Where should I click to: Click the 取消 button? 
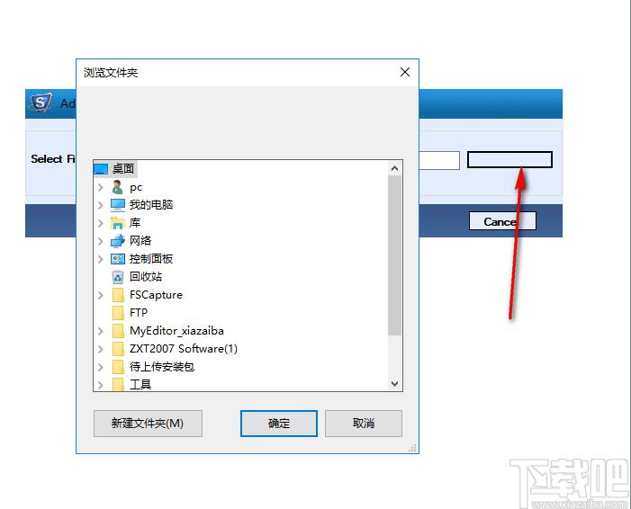[364, 424]
